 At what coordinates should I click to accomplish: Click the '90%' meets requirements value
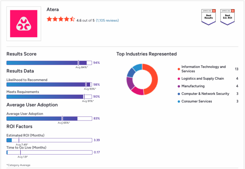pos(97,97)
